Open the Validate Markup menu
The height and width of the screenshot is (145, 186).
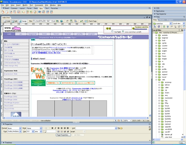(81, 21)
